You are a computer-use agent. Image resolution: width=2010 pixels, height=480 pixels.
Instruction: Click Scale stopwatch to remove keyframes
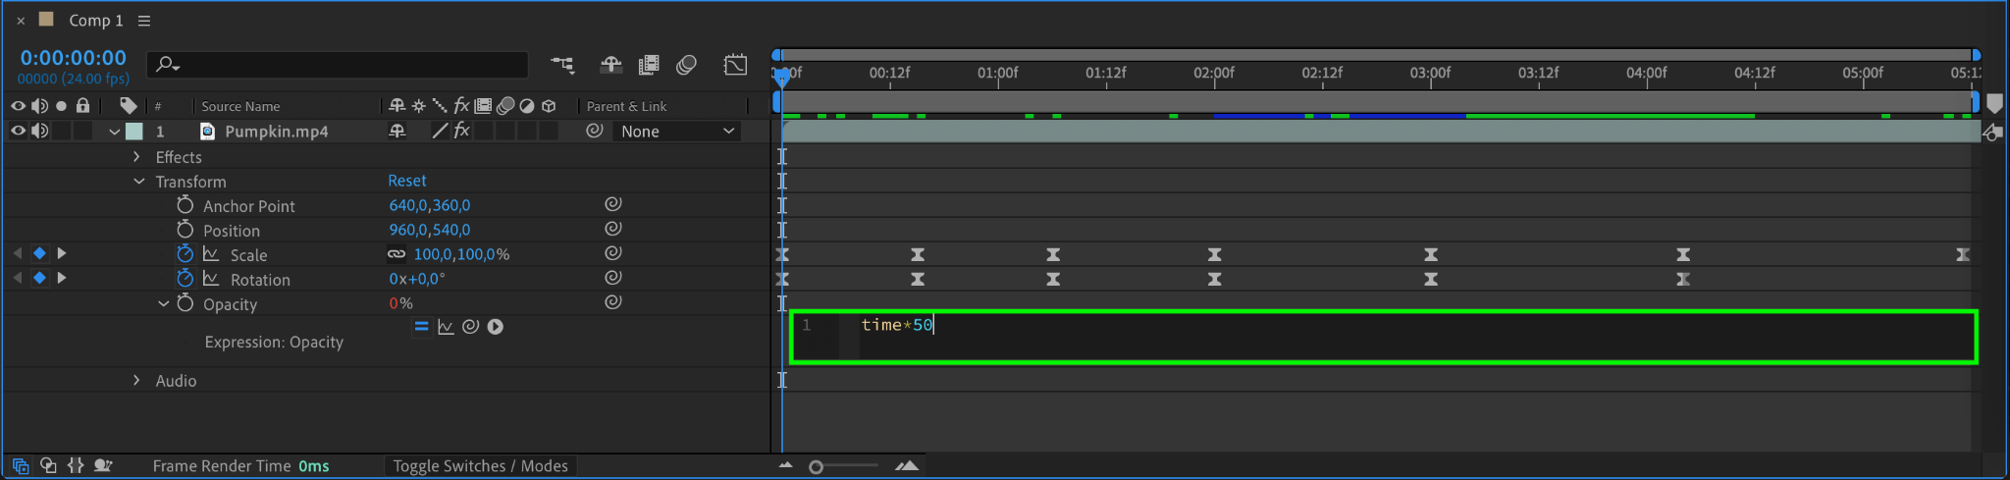pos(185,253)
